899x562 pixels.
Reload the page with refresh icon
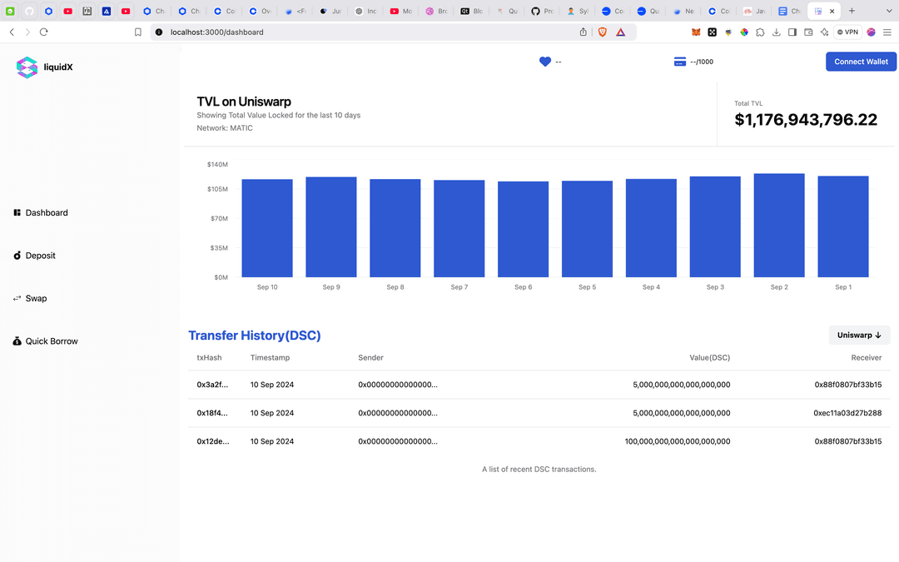pos(43,32)
